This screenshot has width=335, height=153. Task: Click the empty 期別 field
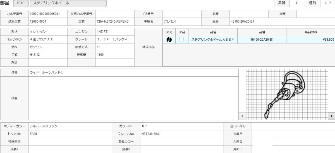coord(48,62)
